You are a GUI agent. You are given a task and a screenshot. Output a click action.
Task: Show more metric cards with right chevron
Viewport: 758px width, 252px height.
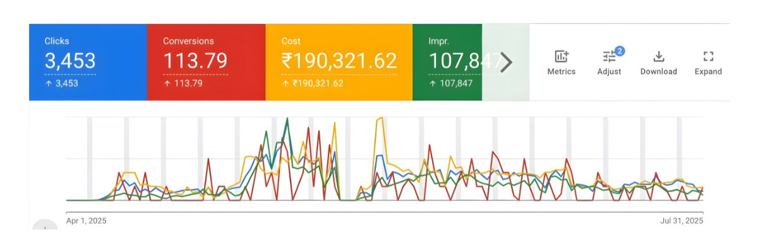[x=506, y=62]
